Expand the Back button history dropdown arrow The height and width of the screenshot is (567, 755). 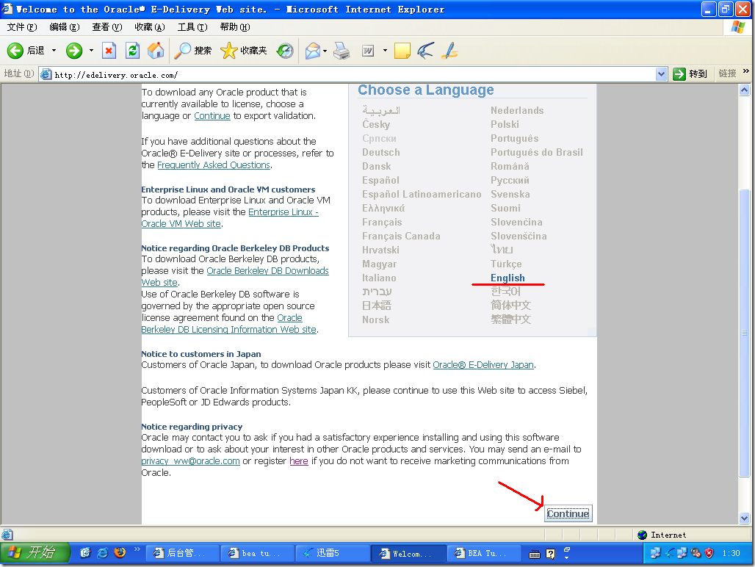[54, 51]
